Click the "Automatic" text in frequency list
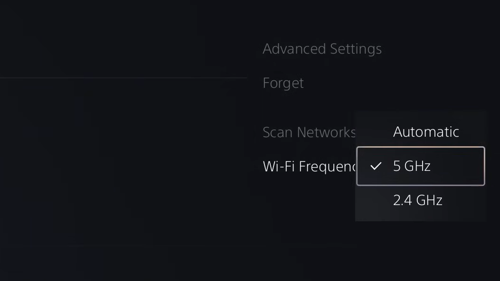 pos(426,131)
